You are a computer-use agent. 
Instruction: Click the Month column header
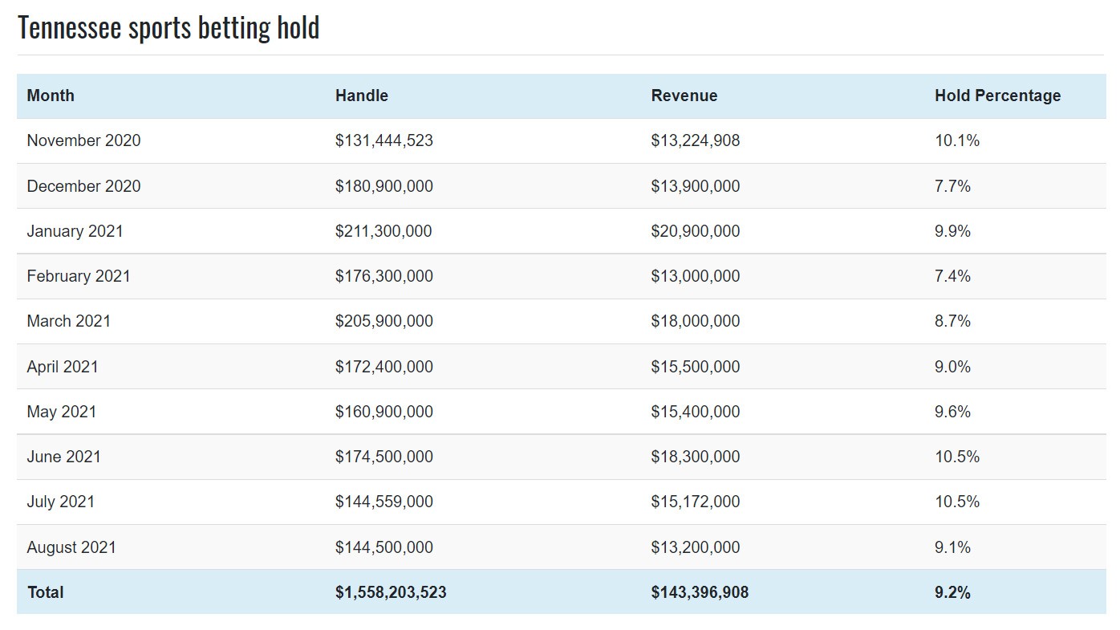51,96
